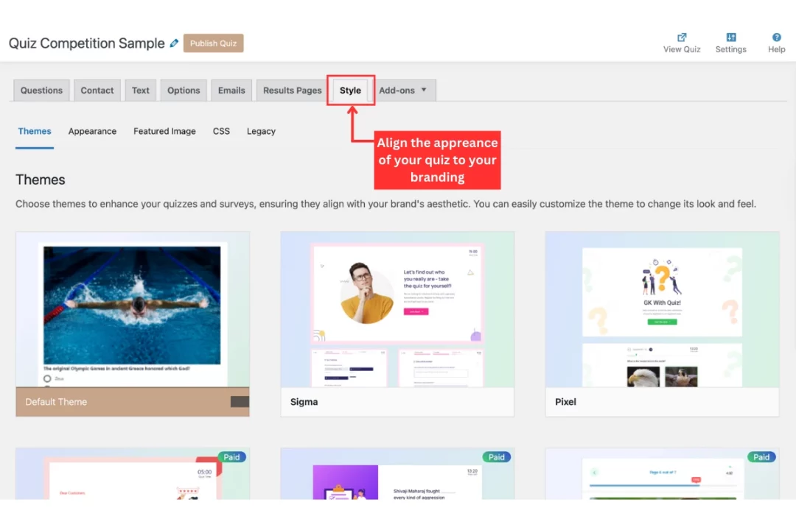Click the Help question mark icon
The height and width of the screenshot is (530, 796).
[x=776, y=38]
